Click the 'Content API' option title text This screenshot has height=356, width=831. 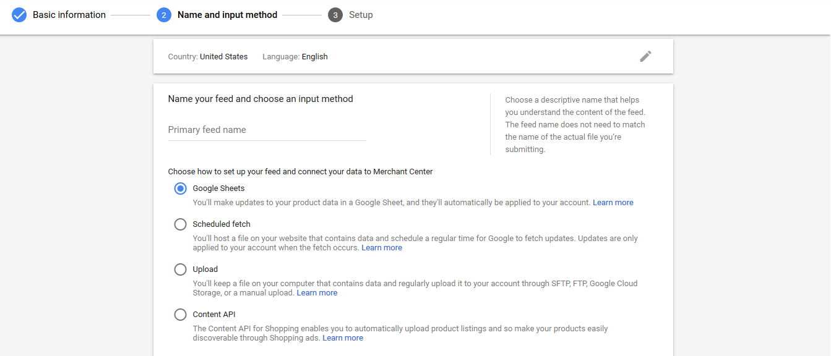point(213,315)
